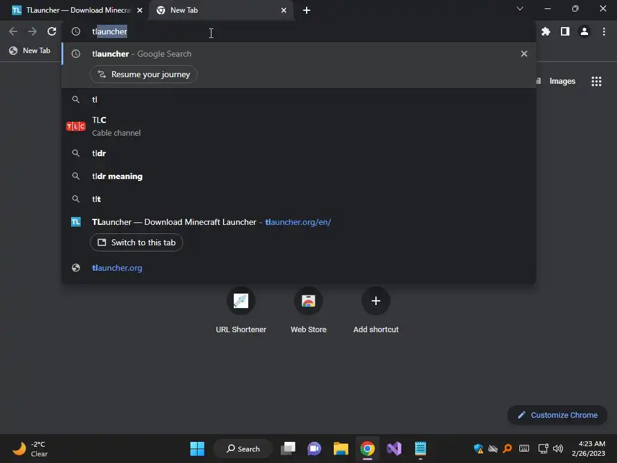
Task: Click the taskbar Search box
Action: point(243,449)
